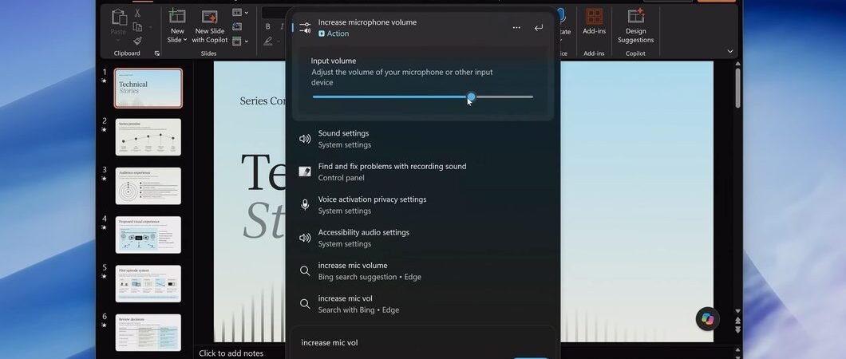This screenshot has width=846, height=359.
Task: Toggle Italic formatting in PowerPoint ribbon
Action: [x=282, y=26]
